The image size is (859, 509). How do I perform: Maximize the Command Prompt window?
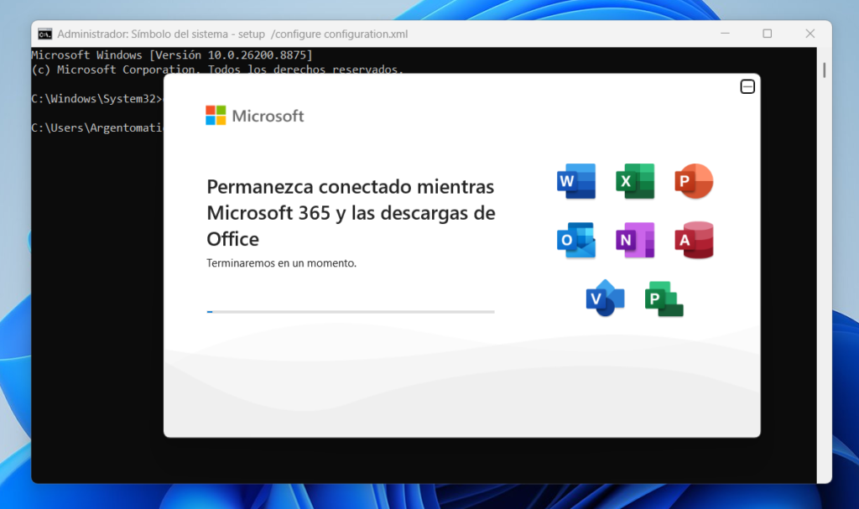point(767,34)
